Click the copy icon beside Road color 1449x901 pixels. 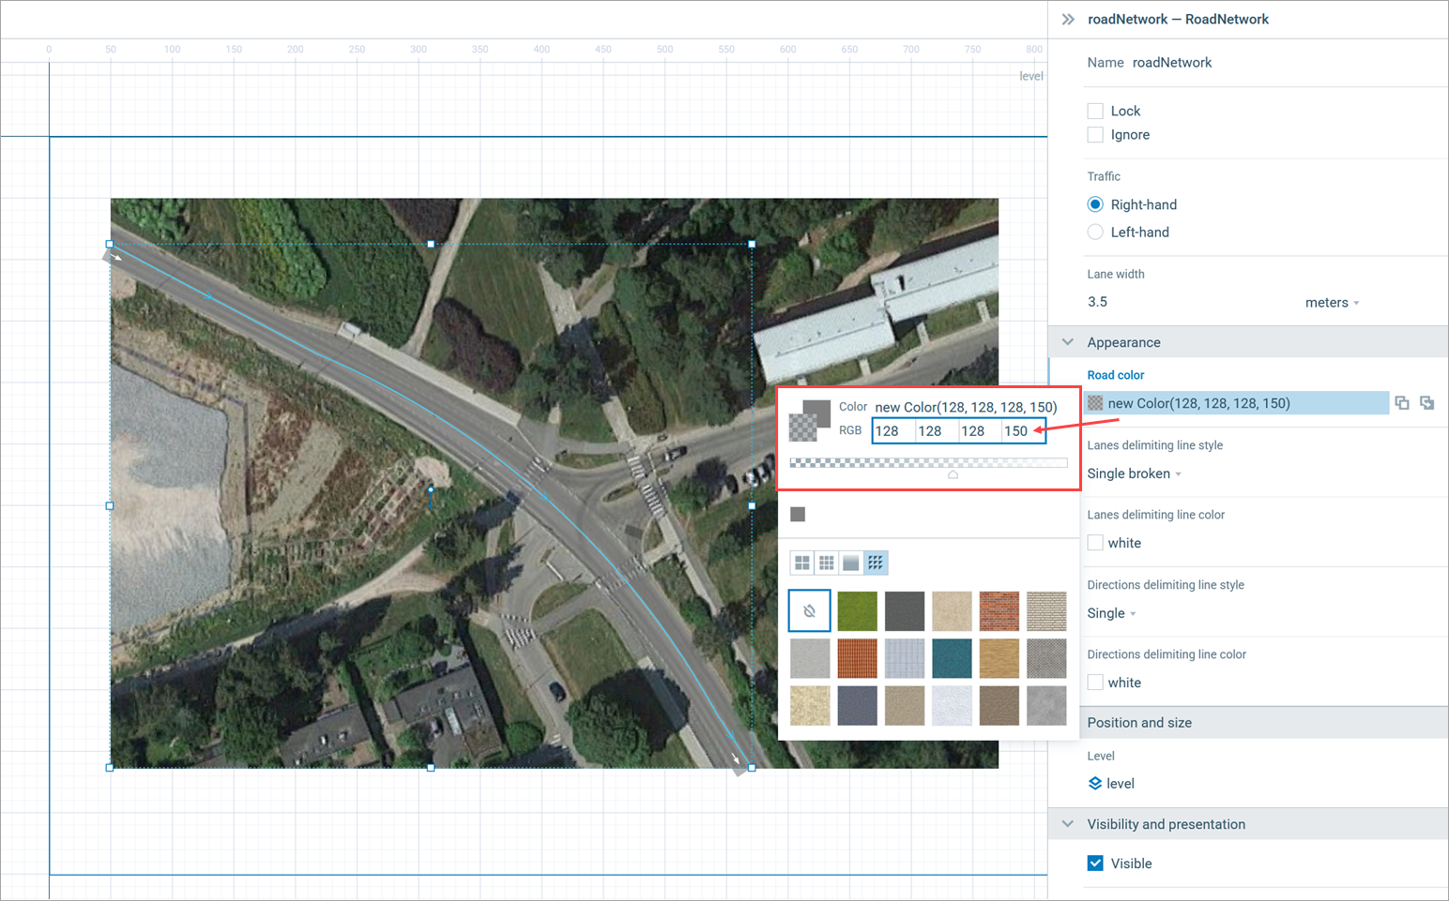tap(1401, 403)
